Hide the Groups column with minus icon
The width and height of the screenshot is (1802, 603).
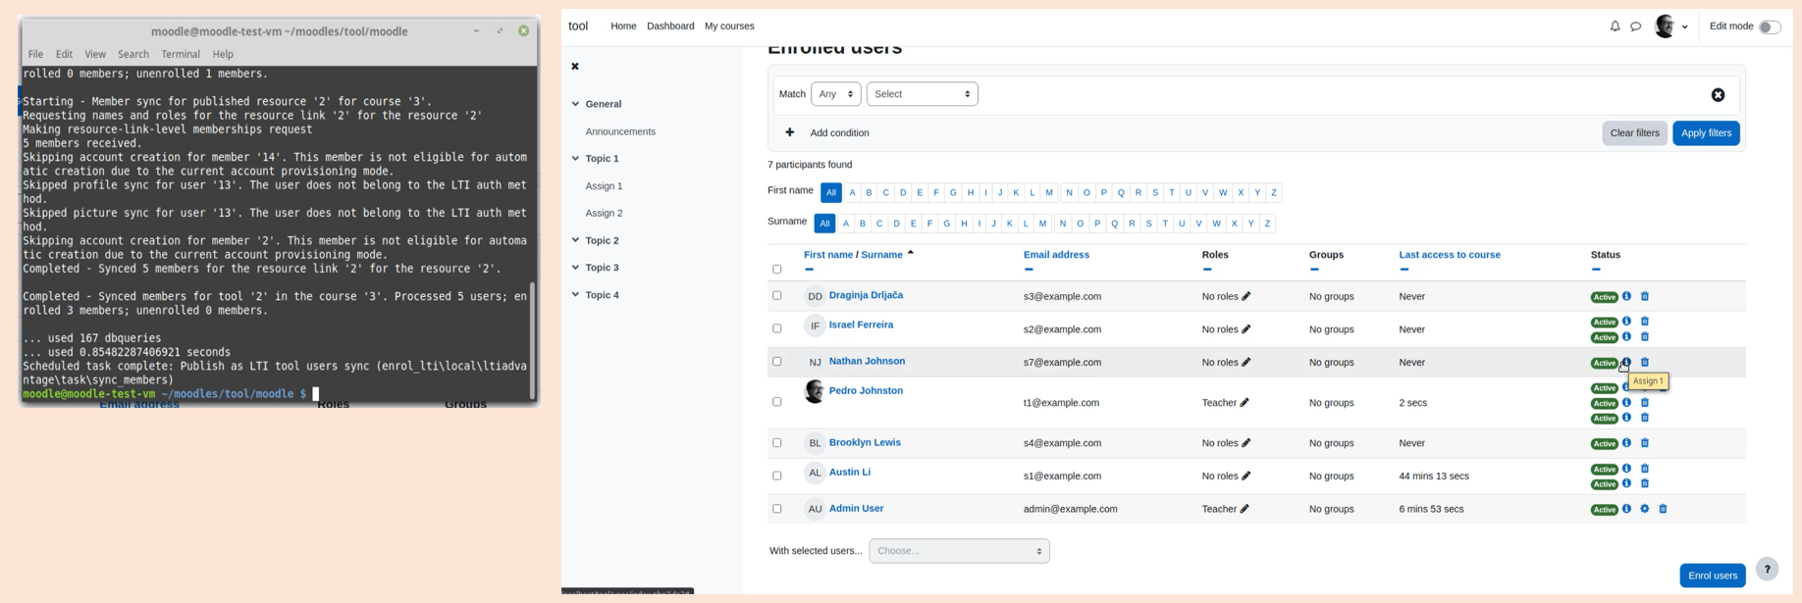point(1314,269)
